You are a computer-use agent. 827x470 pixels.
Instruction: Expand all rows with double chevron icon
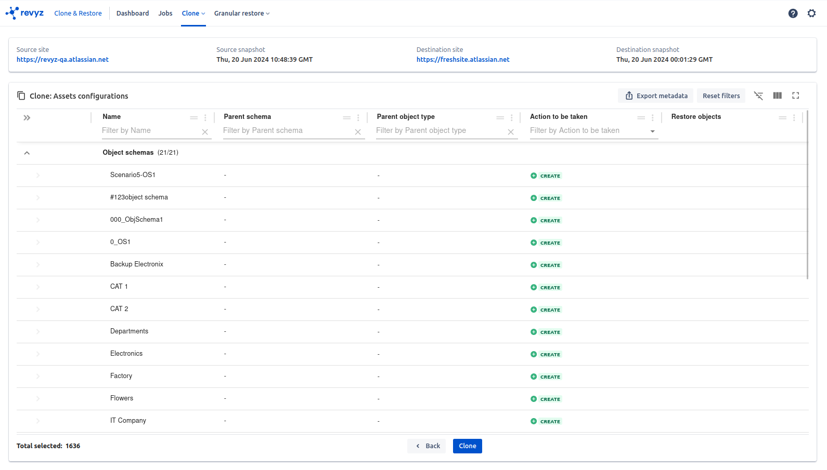coord(27,118)
